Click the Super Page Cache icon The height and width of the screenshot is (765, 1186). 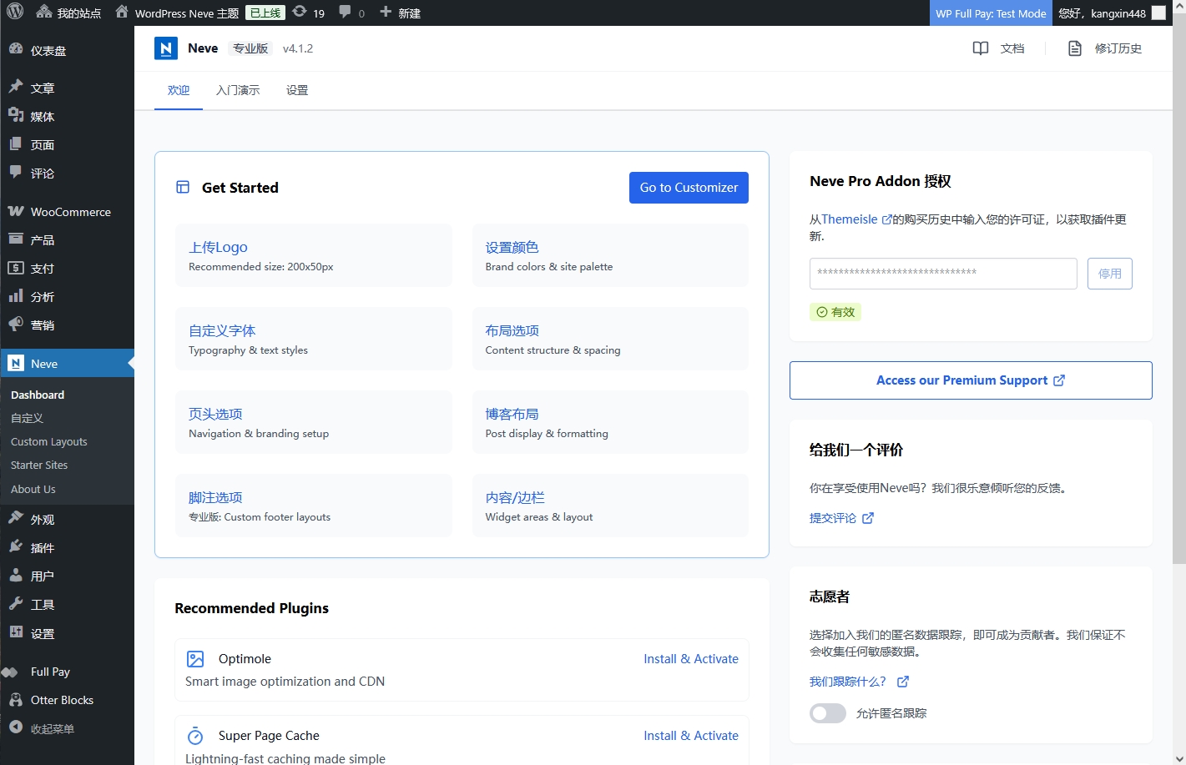tap(195, 736)
